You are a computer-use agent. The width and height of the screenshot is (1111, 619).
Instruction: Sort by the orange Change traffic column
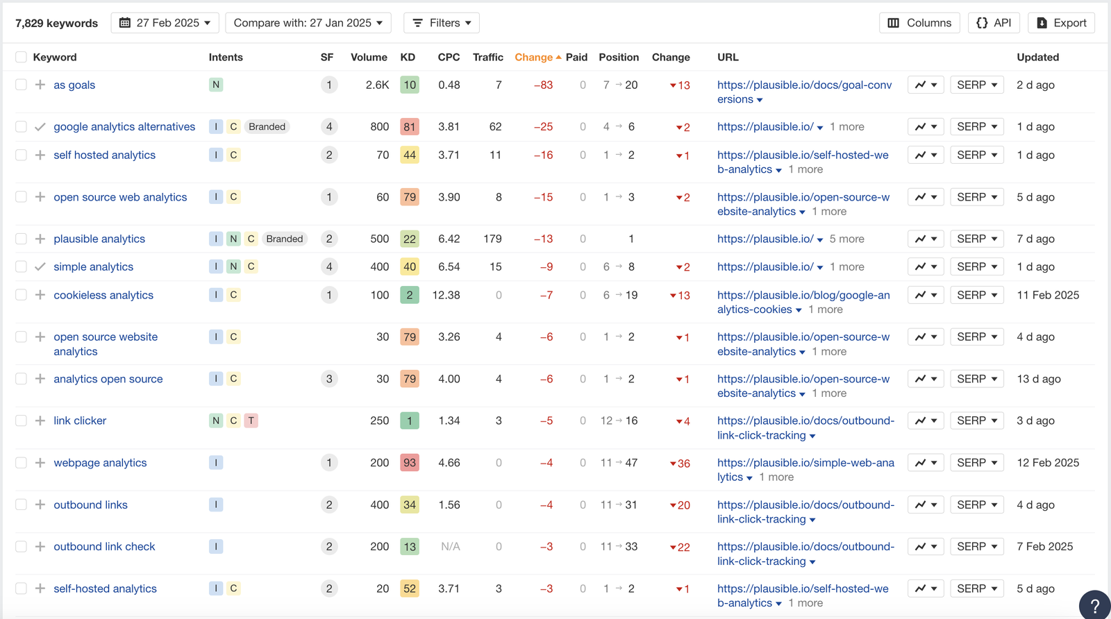click(533, 57)
